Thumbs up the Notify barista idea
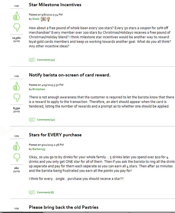The image size is (175, 213). pyautogui.click(x=16, y=86)
